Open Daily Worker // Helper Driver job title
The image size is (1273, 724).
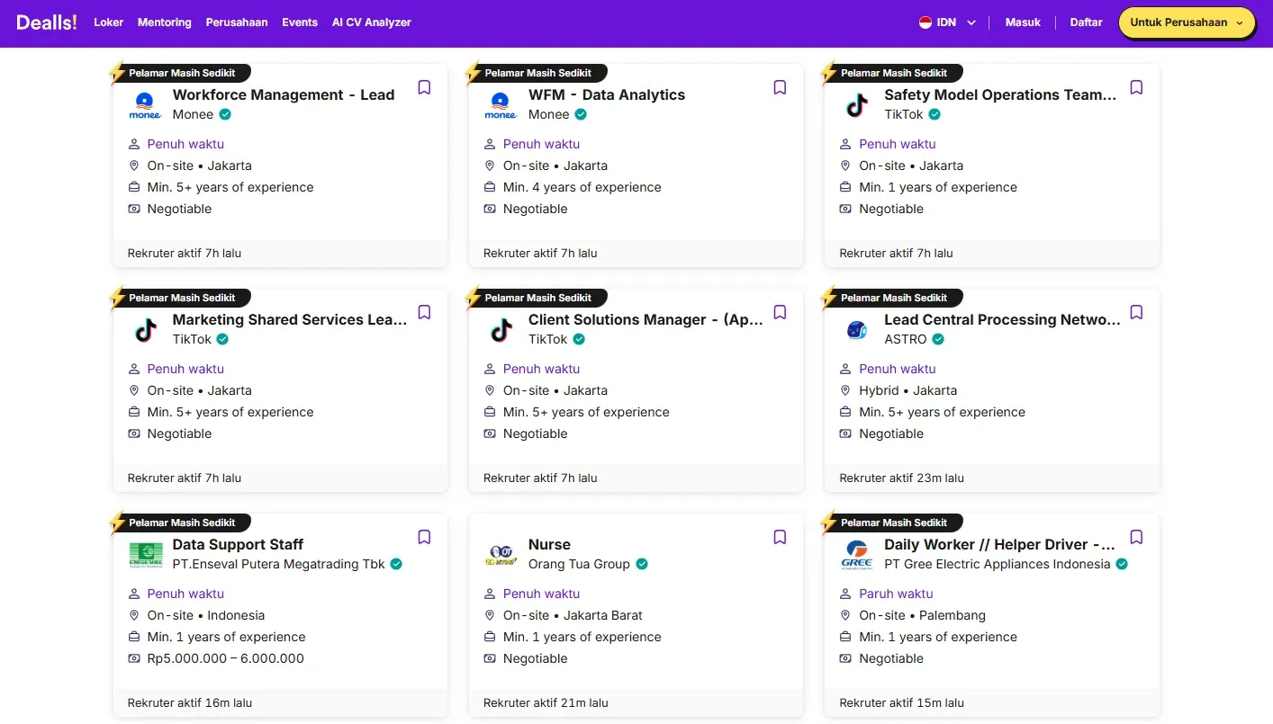point(1000,544)
